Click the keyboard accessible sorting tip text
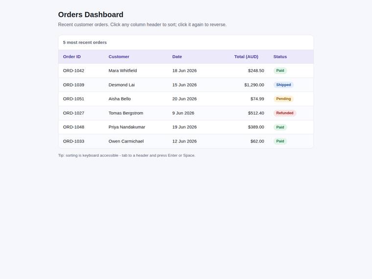This screenshot has width=372, height=279. pyautogui.click(x=127, y=155)
